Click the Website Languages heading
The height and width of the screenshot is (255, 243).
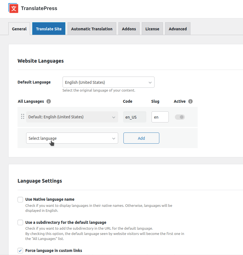(41, 61)
